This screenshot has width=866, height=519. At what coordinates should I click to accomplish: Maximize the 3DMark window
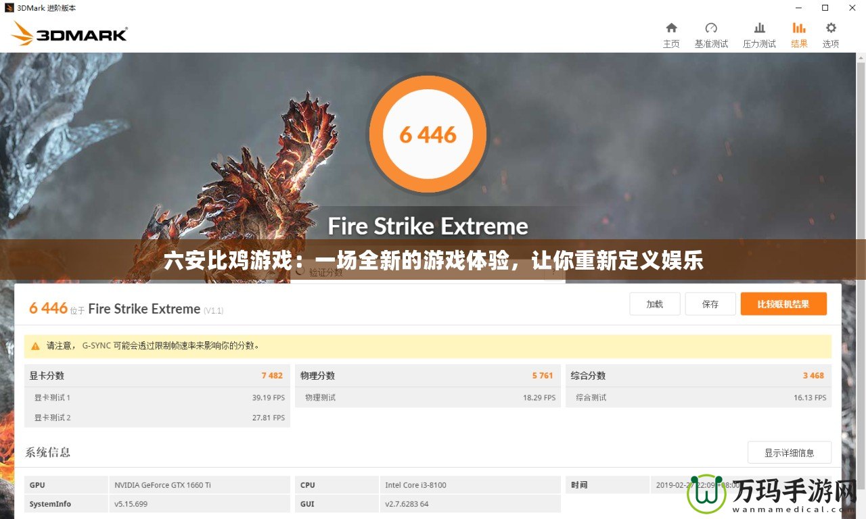(824, 8)
